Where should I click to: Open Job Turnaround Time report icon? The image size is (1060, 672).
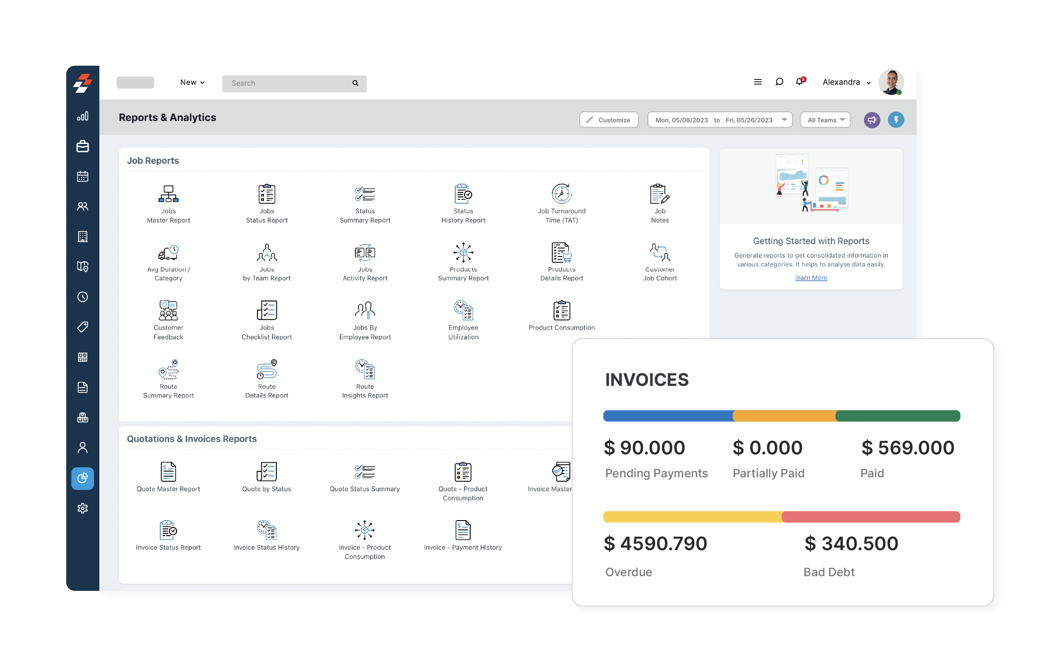[x=561, y=194]
